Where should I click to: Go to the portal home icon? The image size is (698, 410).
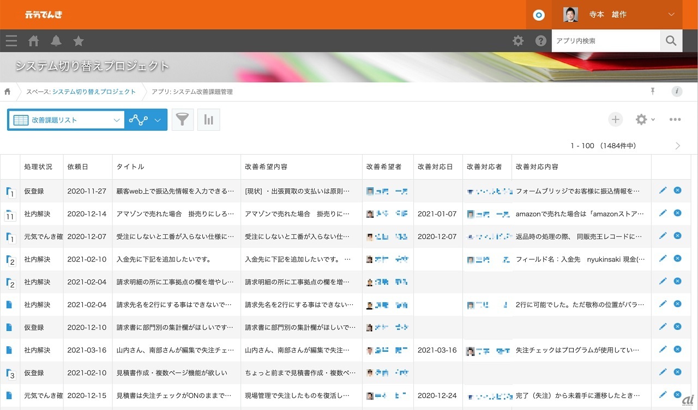pyautogui.click(x=34, y=41)
